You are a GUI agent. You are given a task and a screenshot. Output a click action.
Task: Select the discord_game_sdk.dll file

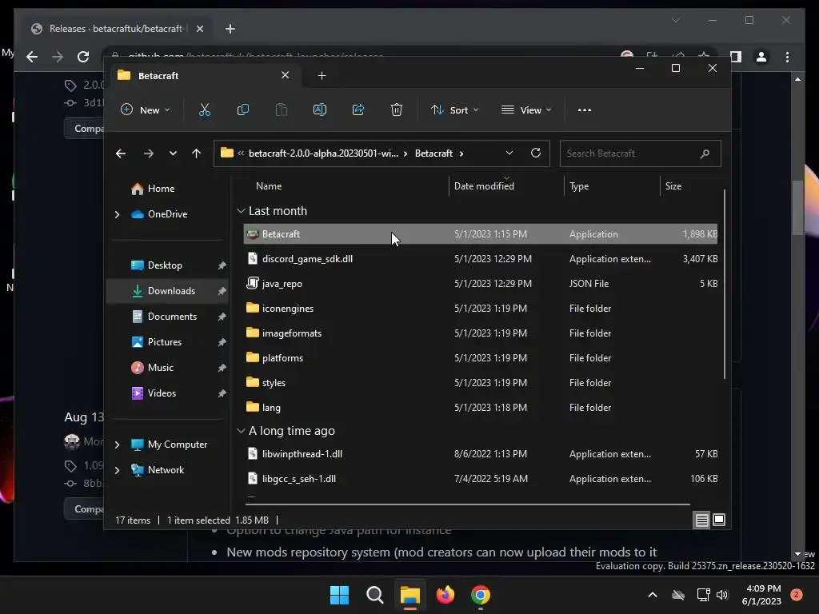481,259
